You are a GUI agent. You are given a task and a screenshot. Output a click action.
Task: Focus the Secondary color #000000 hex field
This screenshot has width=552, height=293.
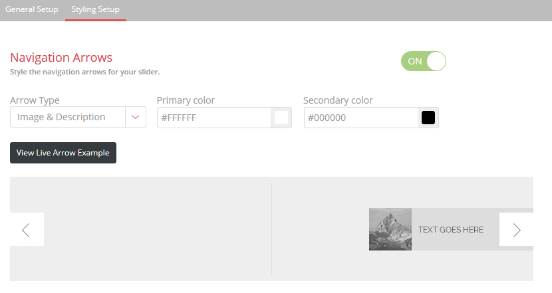[360, 118]
